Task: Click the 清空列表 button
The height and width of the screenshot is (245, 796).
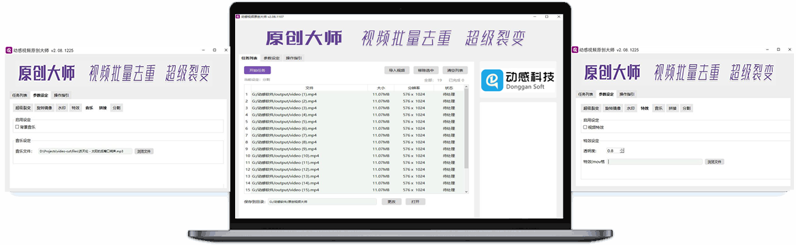Action: click(x=455, y=71)
